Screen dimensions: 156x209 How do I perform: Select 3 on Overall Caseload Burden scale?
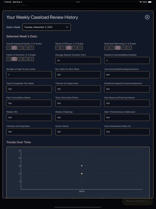[20, 48]
